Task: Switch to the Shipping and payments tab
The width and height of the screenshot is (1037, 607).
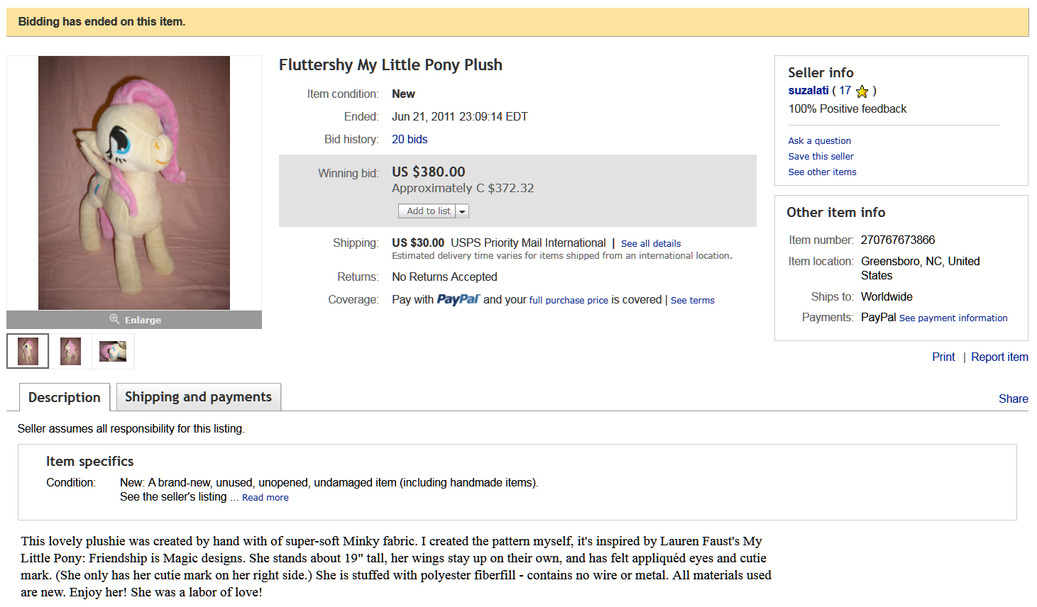Action: click(x=198, y=397)
